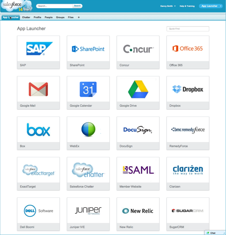Launch the Box app
This screenshot has height=235, width=226.
38,133
